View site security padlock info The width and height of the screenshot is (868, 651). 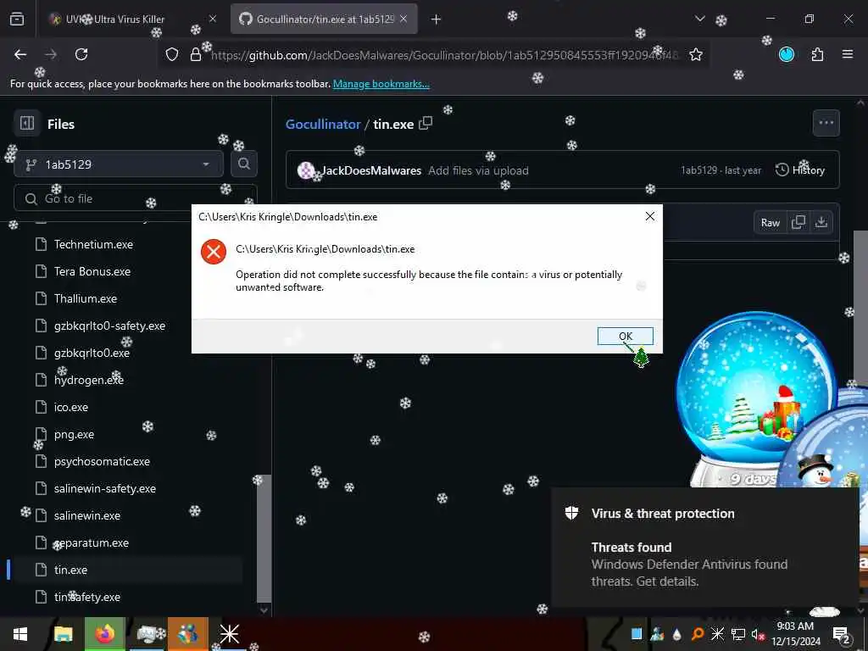(x=196, y=54)
